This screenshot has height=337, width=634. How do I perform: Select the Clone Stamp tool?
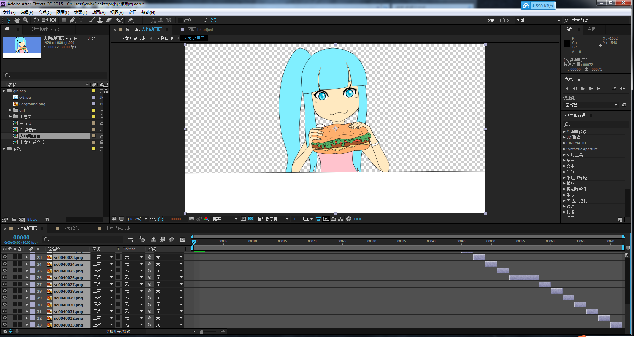(100, 20)
